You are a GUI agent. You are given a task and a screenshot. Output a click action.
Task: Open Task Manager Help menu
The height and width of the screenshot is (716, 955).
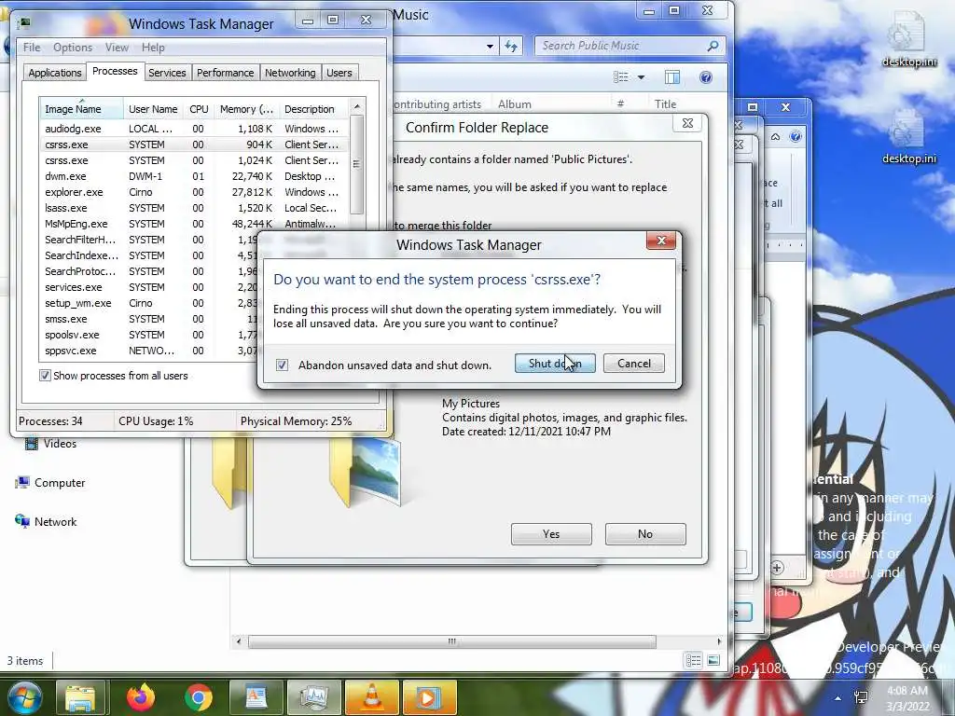pyautogui.click(x=153, y=48)
